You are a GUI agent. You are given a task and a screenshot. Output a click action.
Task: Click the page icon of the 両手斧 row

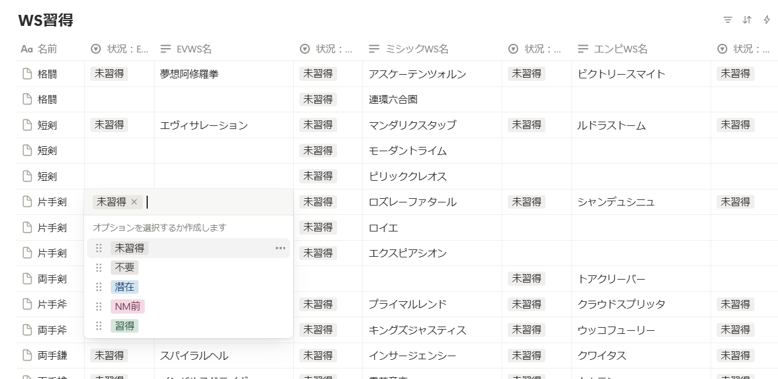click(27, 330)
